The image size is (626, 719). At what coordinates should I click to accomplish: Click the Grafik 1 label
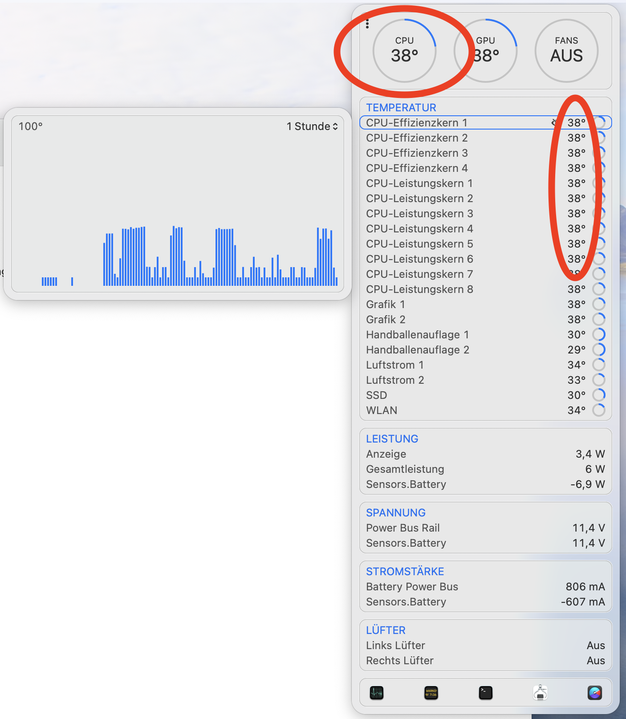coord(386,304)
